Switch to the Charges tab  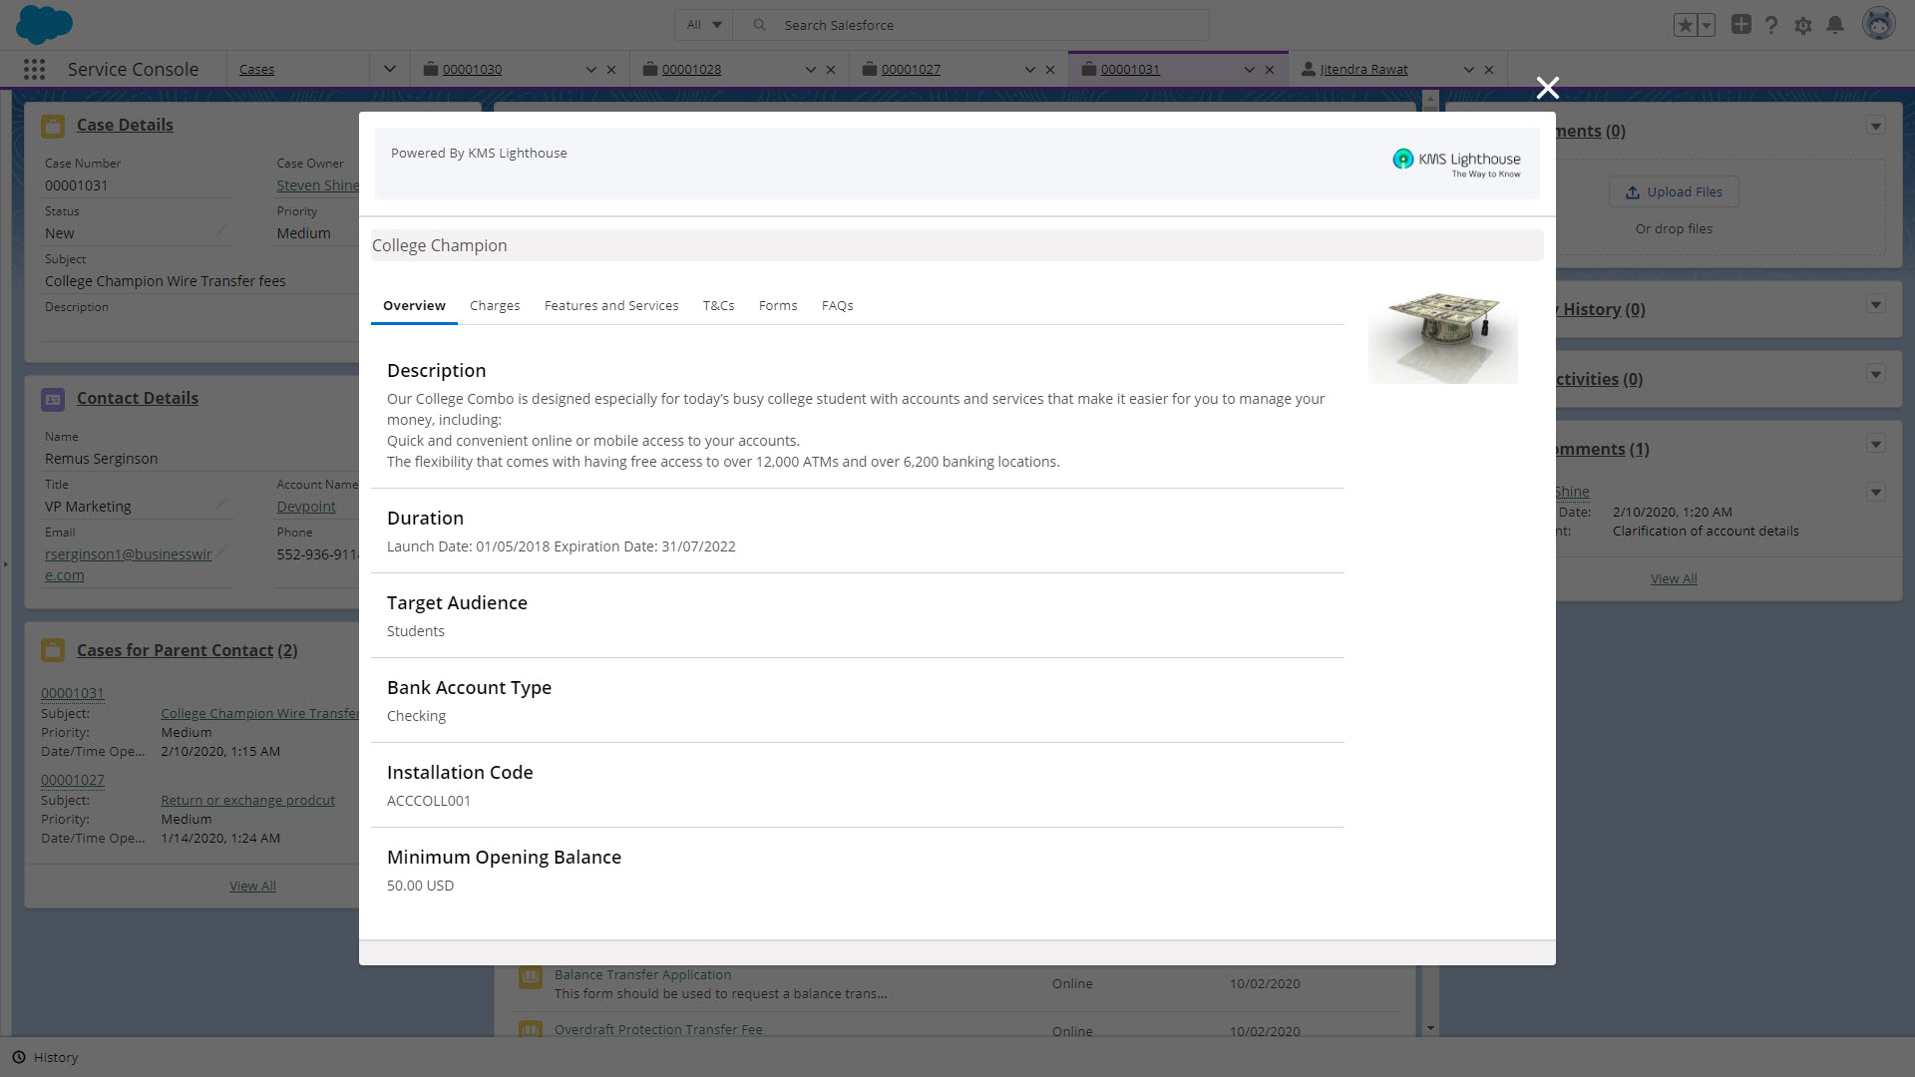(495, 305)
